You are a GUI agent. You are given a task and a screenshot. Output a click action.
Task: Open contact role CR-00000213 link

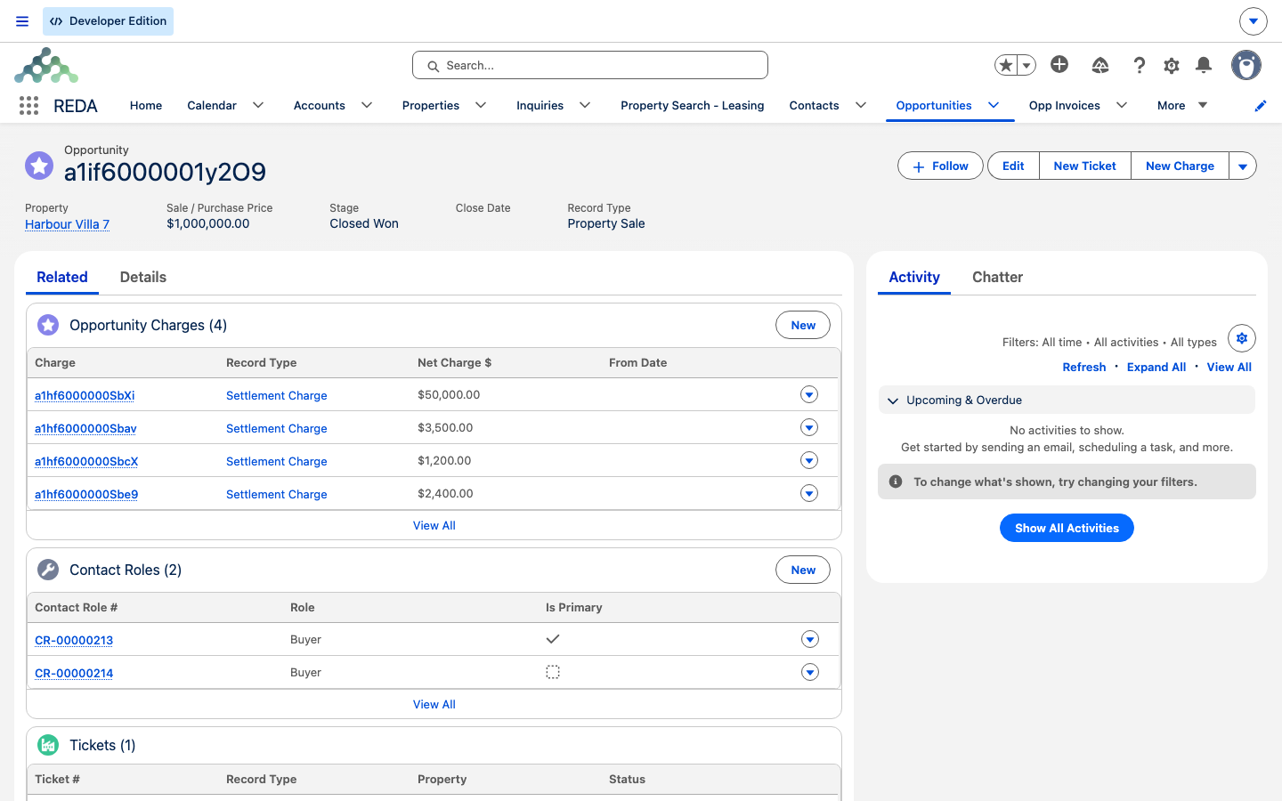[x=74, y=640]
